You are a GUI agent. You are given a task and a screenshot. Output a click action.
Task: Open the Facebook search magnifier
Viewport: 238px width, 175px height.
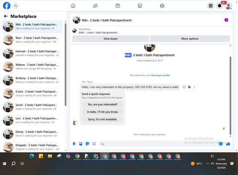[x=16, y=6]
